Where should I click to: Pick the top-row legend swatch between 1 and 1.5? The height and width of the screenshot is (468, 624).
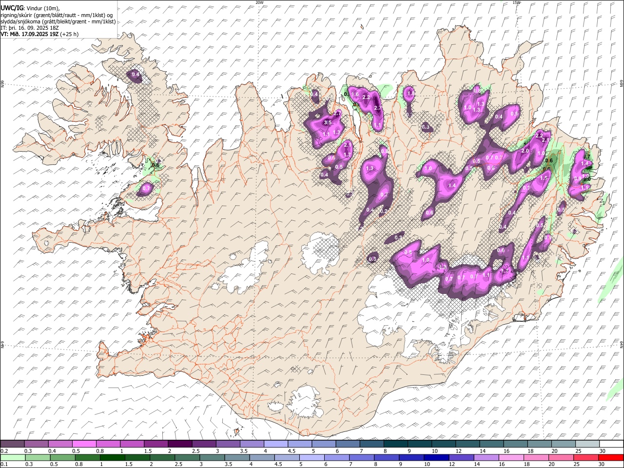point(132,444)
